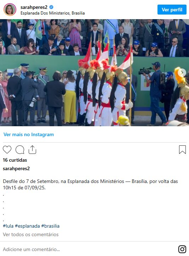189x256 pixels.
Task: Open Ver mais no Instagram link
Action: pyautogui.click(x=29, y=134)
